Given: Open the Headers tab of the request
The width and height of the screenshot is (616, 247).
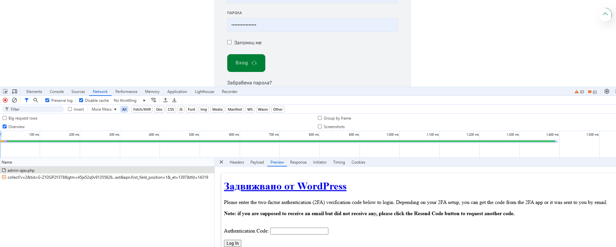Looking at the screenshot, I should click(x=237, y=162).
